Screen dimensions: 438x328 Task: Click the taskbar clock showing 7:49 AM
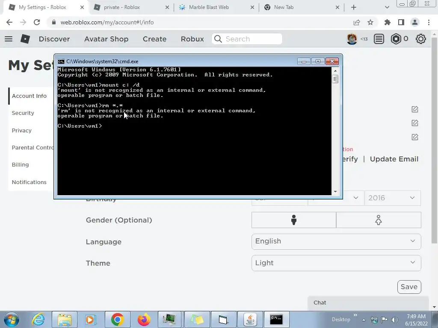click(416, 320)
